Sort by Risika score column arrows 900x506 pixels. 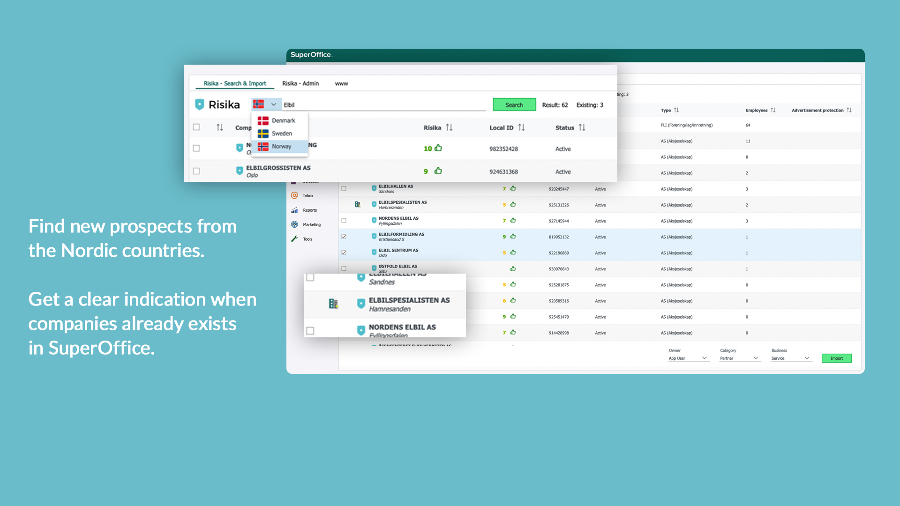coord(449,127)
